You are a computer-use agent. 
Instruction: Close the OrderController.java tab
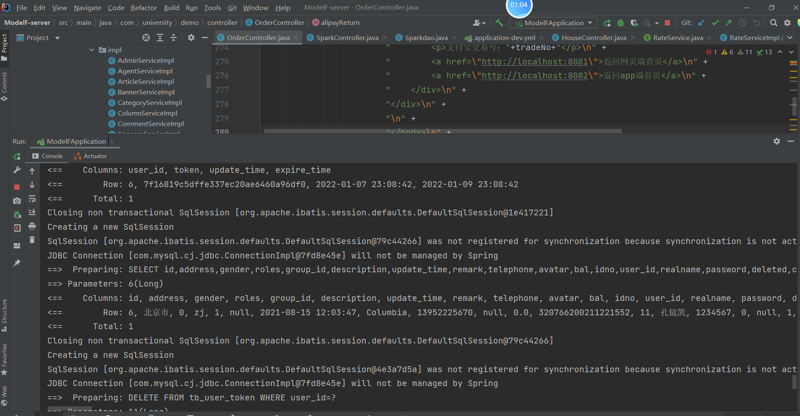tap(296, 38)
